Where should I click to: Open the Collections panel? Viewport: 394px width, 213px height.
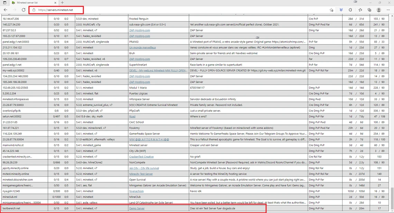tap(369, 10)
